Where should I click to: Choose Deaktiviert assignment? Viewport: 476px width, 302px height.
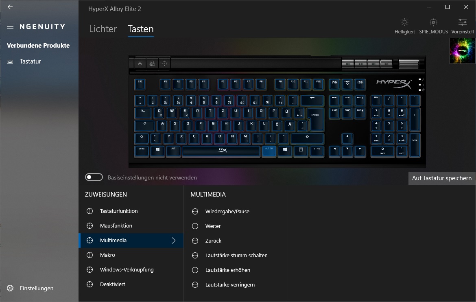tap(131, 284)
